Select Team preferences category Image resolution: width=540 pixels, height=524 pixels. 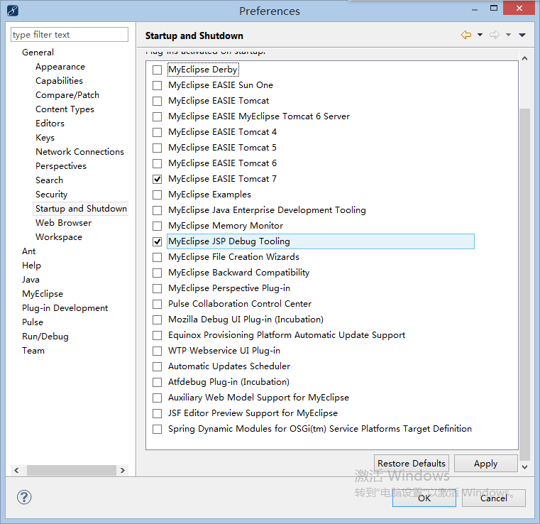pos(33,350)
